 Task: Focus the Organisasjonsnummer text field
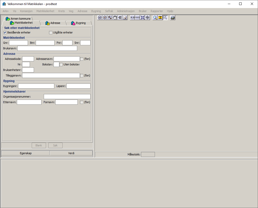point(67,97)
